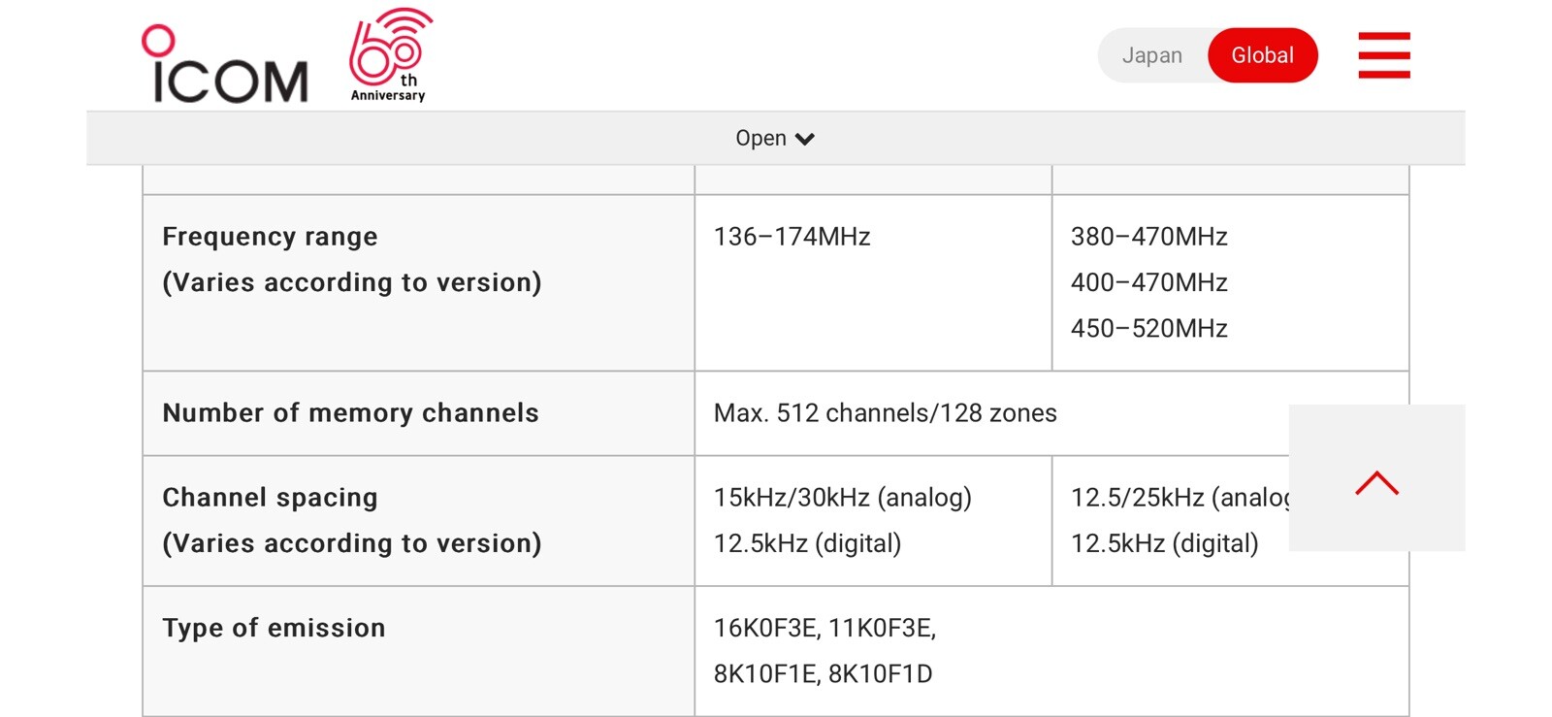Open the red hamburger menu
This screenshot has height=717, width=1552.
[x=1384, y=55]
